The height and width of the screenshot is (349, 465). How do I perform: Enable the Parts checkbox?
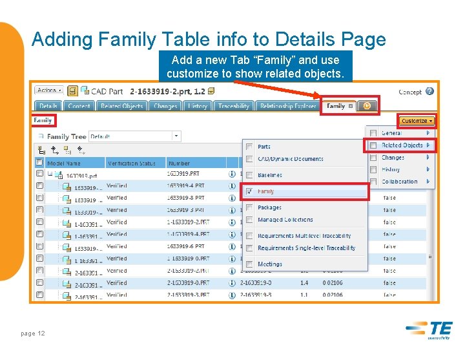click(x=249, y=147)
